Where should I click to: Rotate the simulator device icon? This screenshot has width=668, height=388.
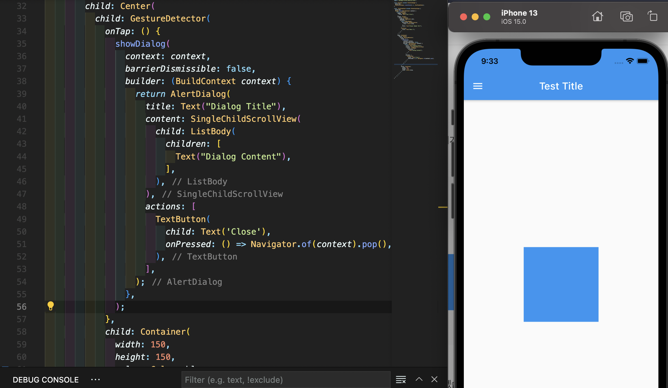tap(652, 16)
